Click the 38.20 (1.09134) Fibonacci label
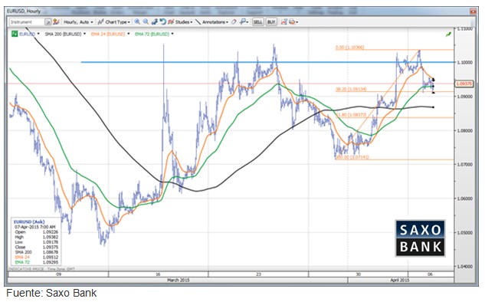This screenshot has height=302, width=485. pyautogui.click(x=351, y=90)
